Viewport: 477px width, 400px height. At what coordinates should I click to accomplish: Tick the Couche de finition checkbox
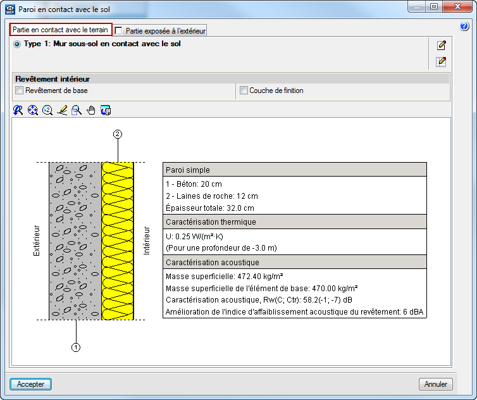tap(244, 91)
